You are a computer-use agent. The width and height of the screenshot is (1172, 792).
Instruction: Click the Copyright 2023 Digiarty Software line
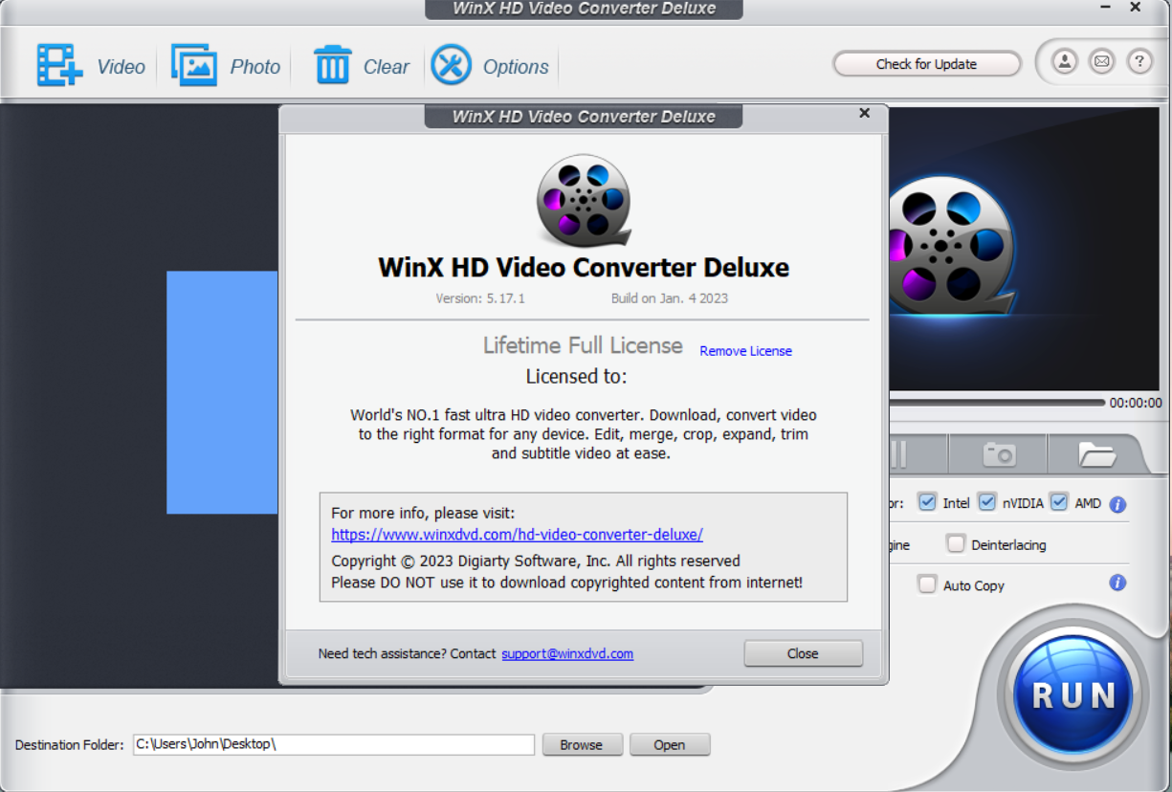pyautogui.click(x=536, y=561)
